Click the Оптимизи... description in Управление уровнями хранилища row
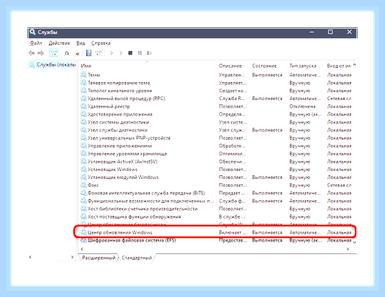This screenshot has width=385, height=297. [x=232, y=153]
